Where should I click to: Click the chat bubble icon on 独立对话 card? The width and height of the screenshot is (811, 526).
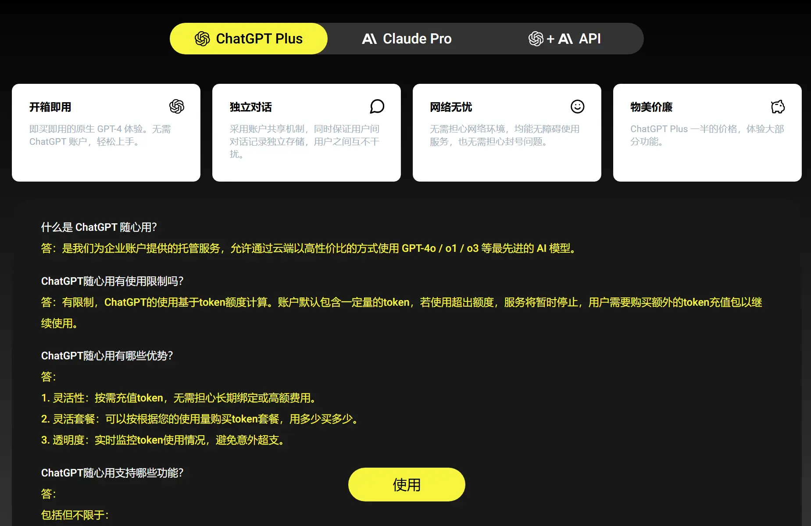tap(377, 107)
